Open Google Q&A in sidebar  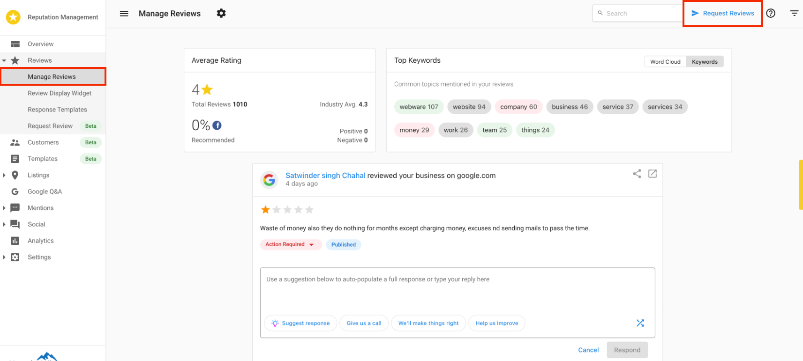(45, 192)
